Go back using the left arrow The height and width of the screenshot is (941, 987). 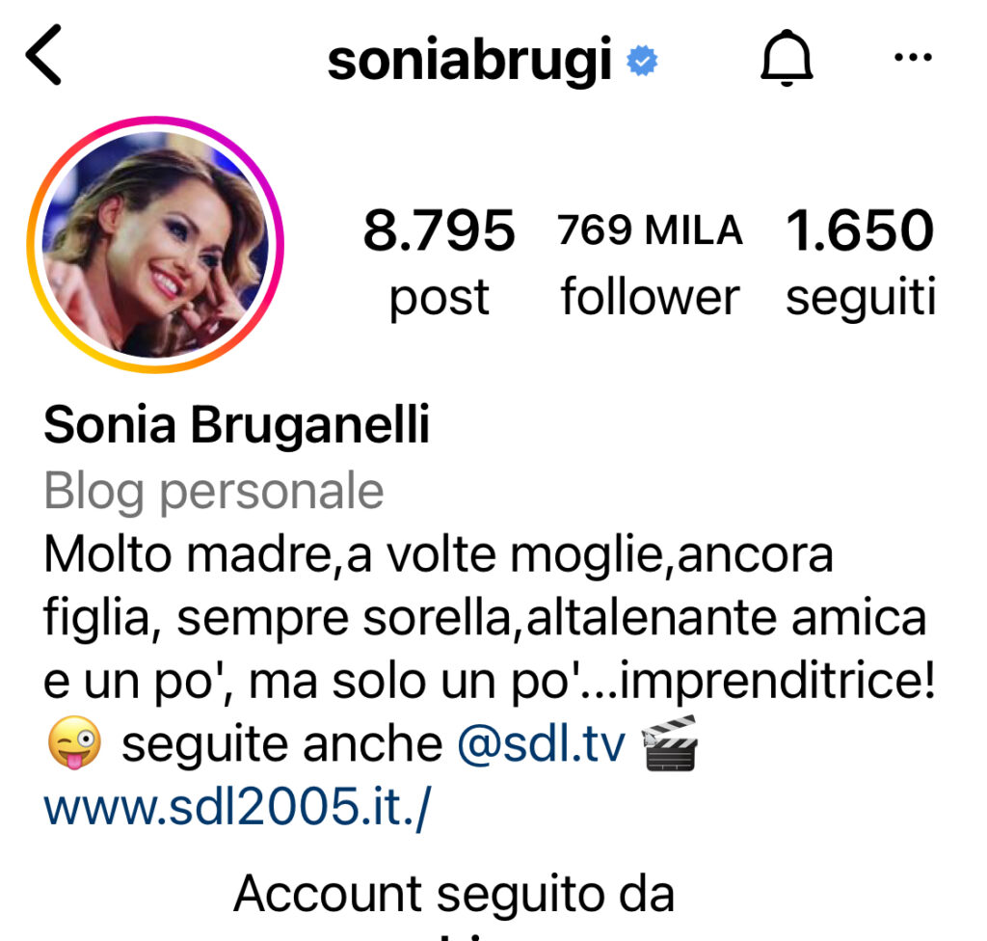tap(43, 55)
